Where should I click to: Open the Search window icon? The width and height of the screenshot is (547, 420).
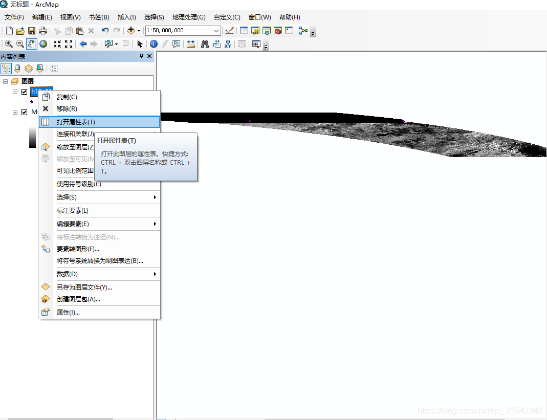pos(267,31)
